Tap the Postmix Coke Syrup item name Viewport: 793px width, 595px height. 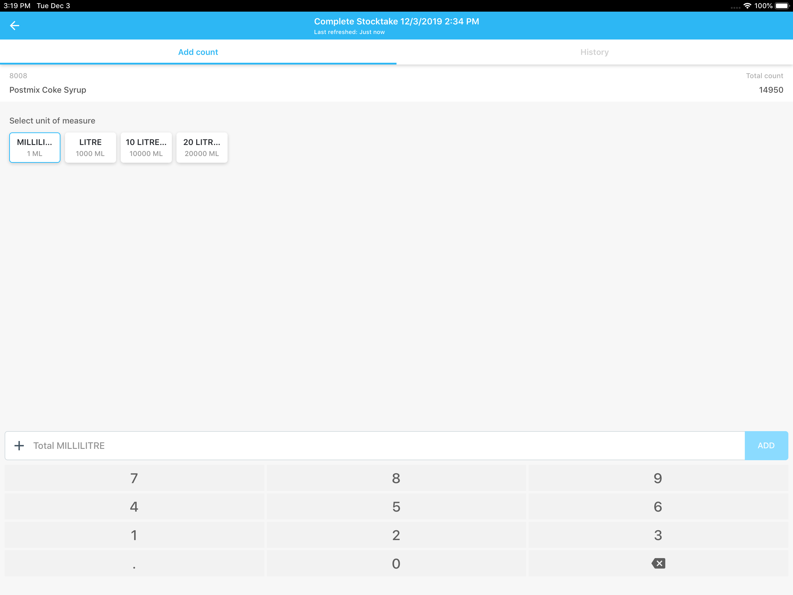(48, 90)
